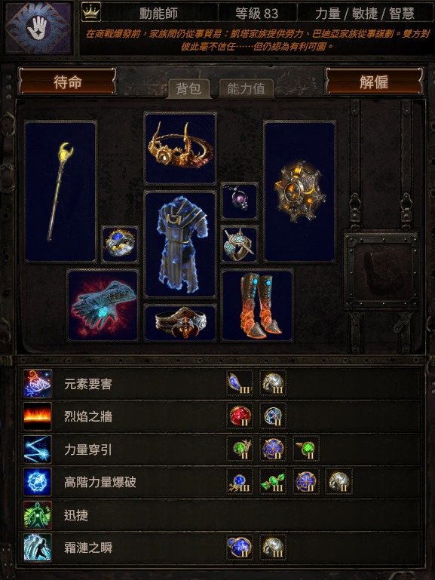Select the equipped golden staff weapon
This screenshot has width=435, height=580.
tap(61, 192)
